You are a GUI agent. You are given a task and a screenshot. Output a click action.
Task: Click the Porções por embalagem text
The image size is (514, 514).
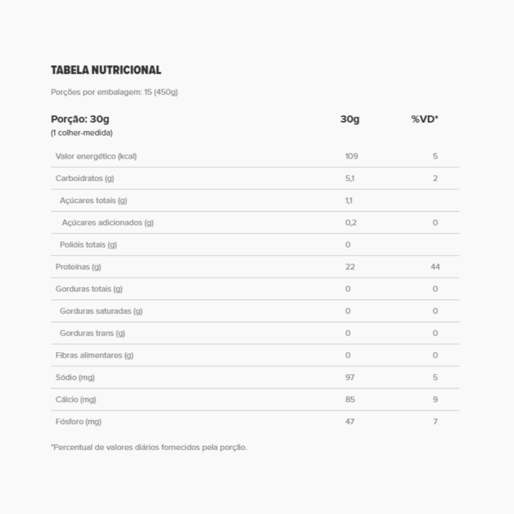tap(114, 92)
